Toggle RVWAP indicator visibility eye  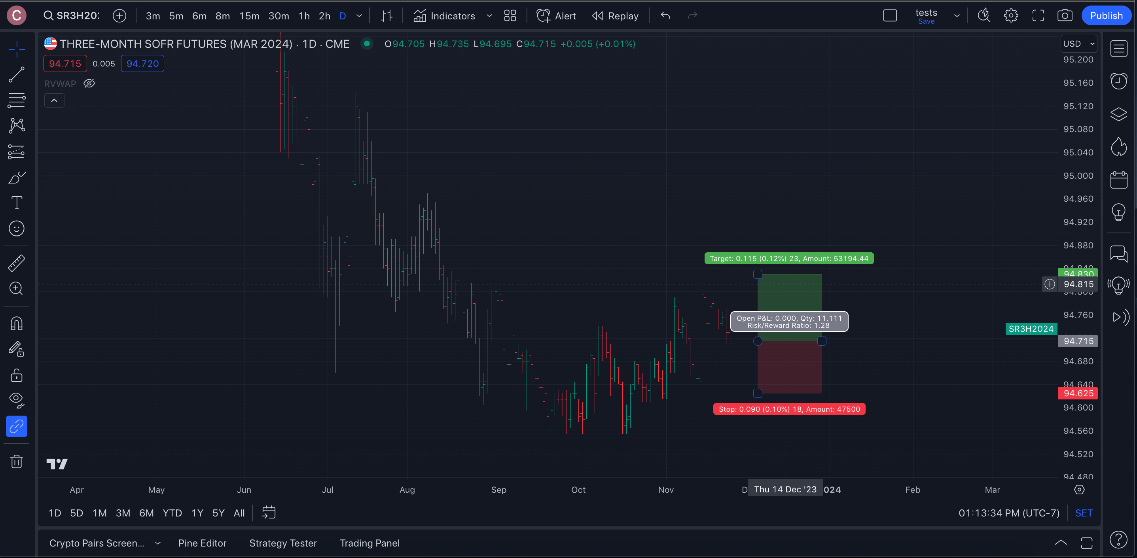tap(89, 83)
